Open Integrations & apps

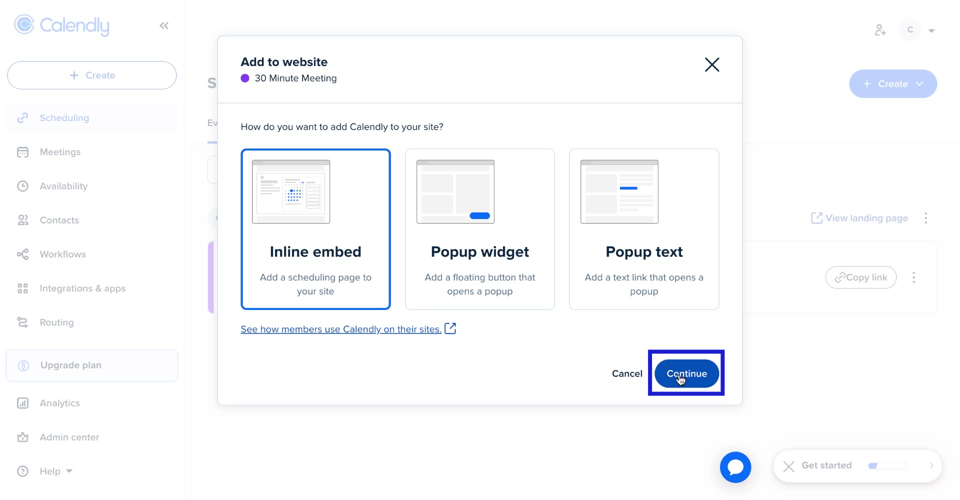(82, 288)
